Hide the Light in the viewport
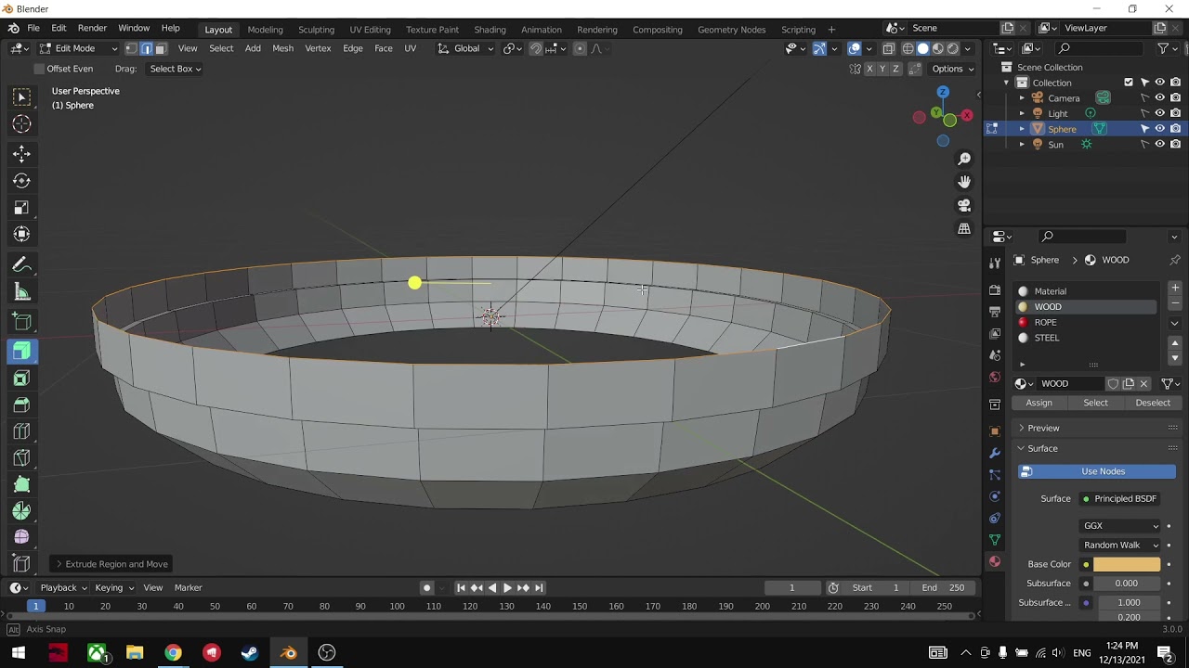The width and height of the screenshot is (1189, 668). (1159, 113)
